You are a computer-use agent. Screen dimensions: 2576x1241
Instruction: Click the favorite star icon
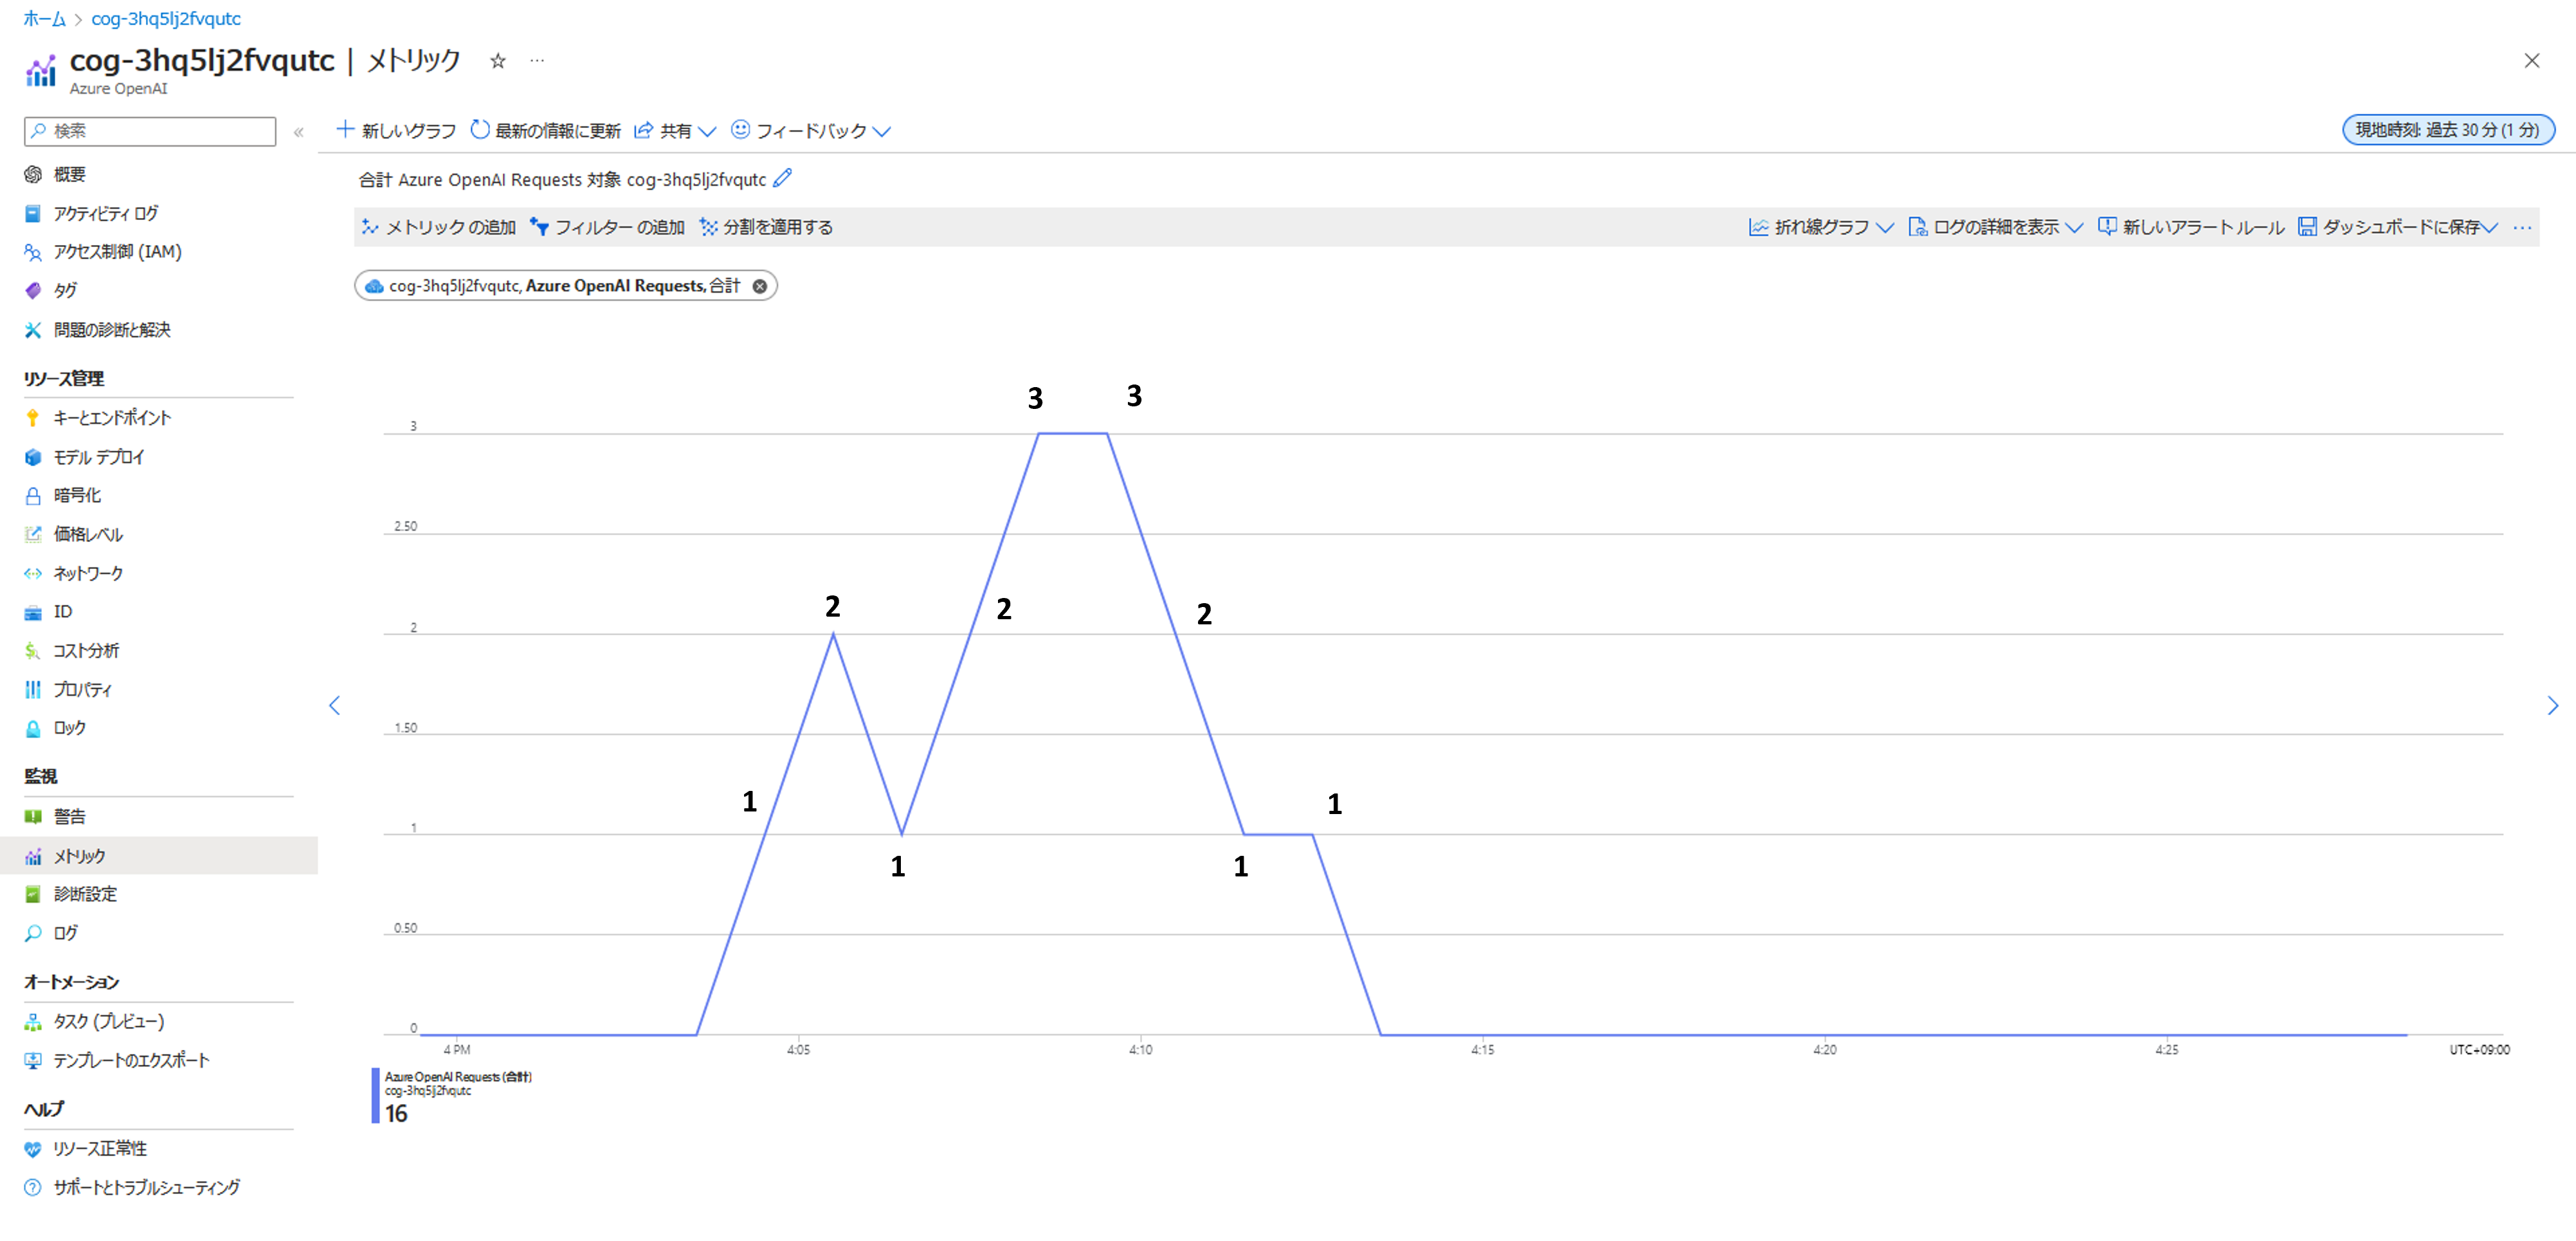click(498, 61)
